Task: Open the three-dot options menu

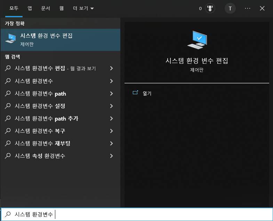Action: point(247,8)
